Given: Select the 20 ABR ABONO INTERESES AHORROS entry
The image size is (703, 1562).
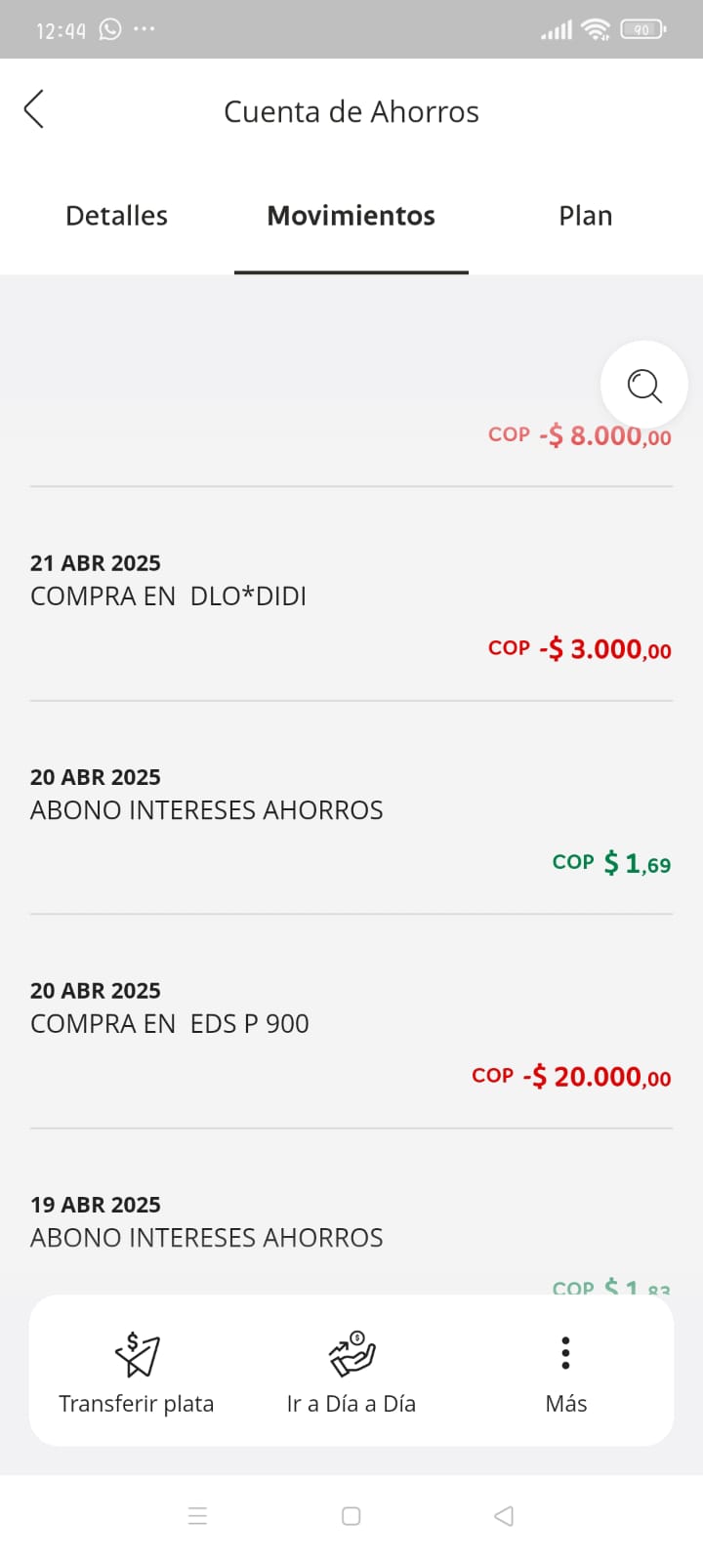Looking at the screenshot, I should [206, 810].
